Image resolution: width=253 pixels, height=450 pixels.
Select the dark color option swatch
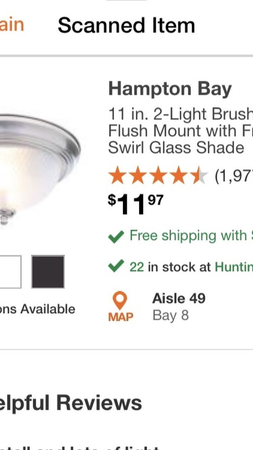point(48,272)
